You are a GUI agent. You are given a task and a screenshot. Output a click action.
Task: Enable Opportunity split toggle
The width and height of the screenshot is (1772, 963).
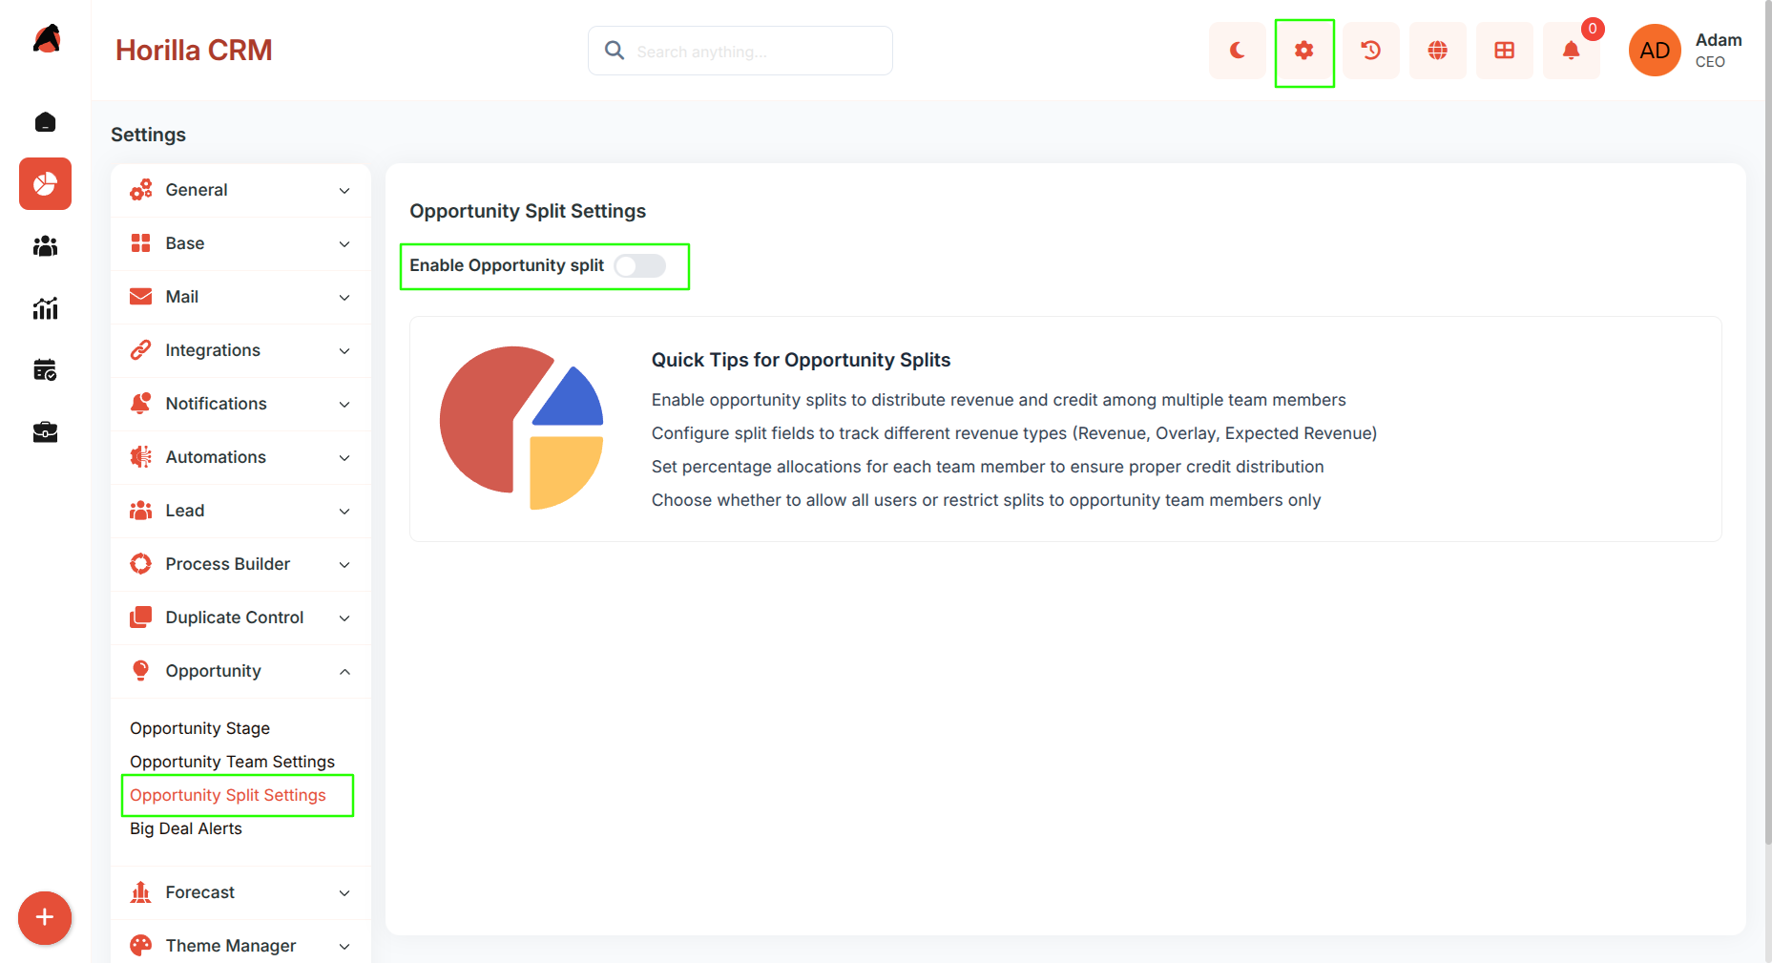pos(640,265)
